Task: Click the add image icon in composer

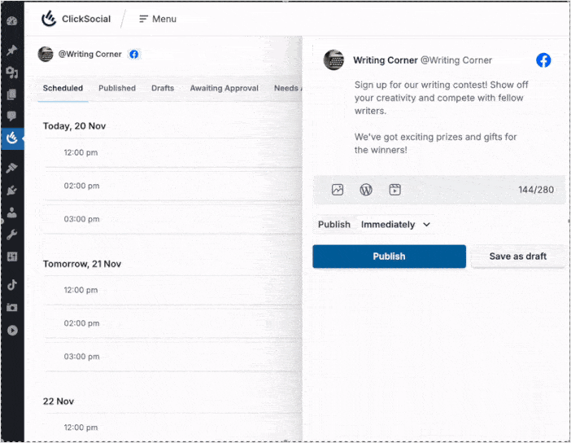Action: coord(338,190)
